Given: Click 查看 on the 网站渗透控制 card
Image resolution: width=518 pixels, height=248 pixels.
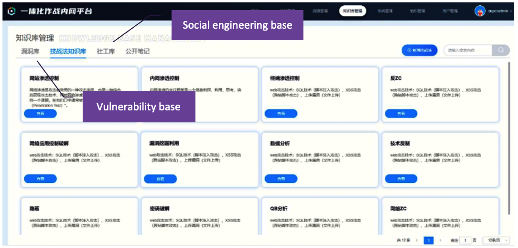Looking at the screenshot, I should click(40, 113).
